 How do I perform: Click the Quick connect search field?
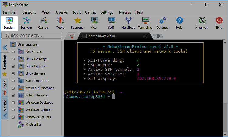[x=32, y=35]
